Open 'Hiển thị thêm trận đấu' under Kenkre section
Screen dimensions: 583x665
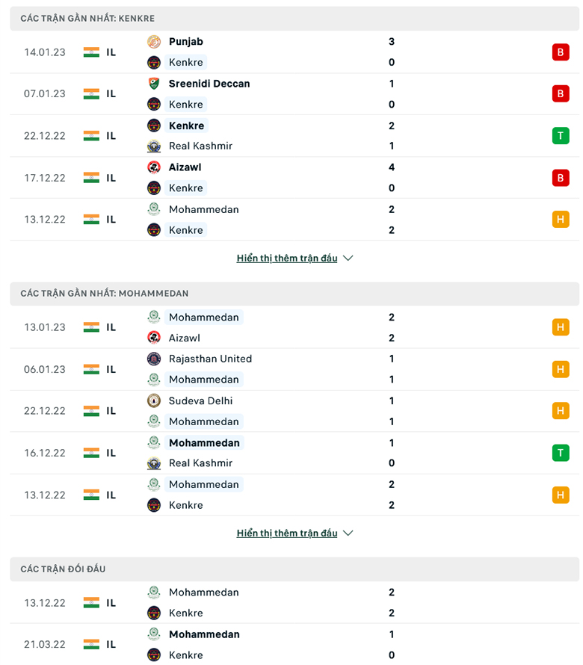click(x=287, y=259)
